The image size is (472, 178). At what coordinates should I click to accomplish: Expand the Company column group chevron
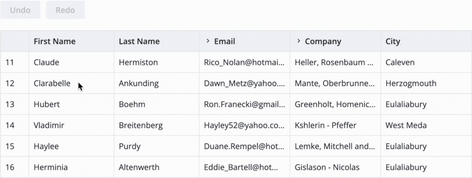(298, 41)
